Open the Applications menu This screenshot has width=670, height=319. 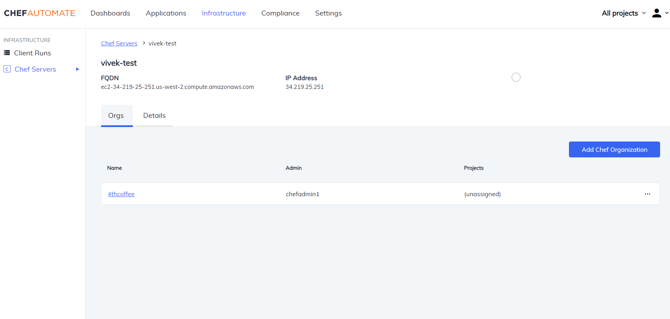[166, 13]
